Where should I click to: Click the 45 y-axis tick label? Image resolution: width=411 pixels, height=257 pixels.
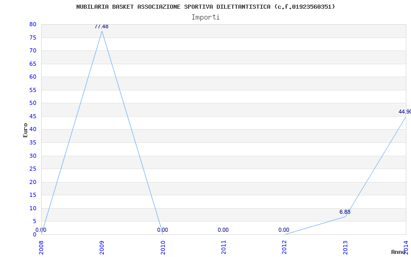pyautogui.click(x=33, y=117)
